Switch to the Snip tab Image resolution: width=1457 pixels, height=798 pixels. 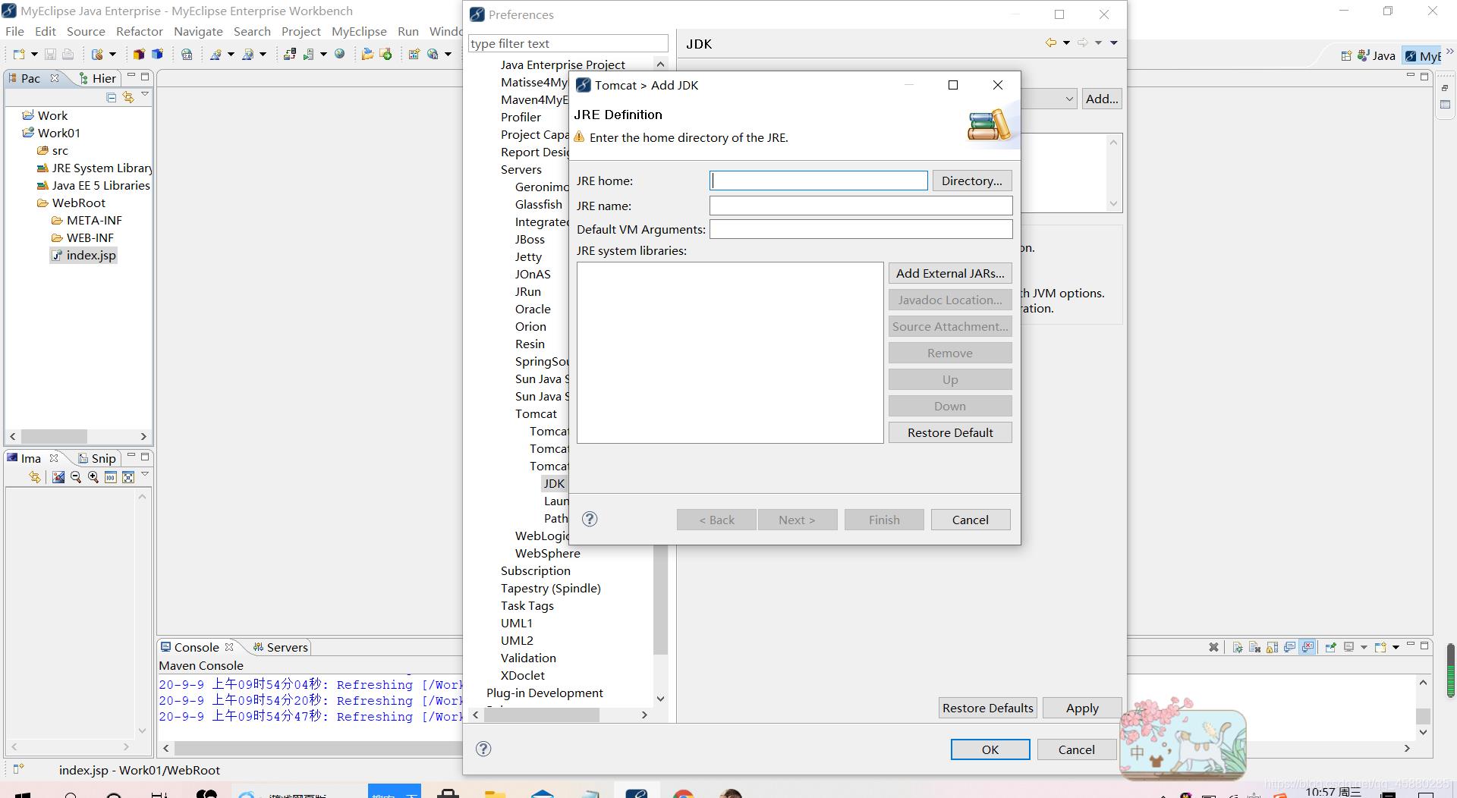point(97,458)
